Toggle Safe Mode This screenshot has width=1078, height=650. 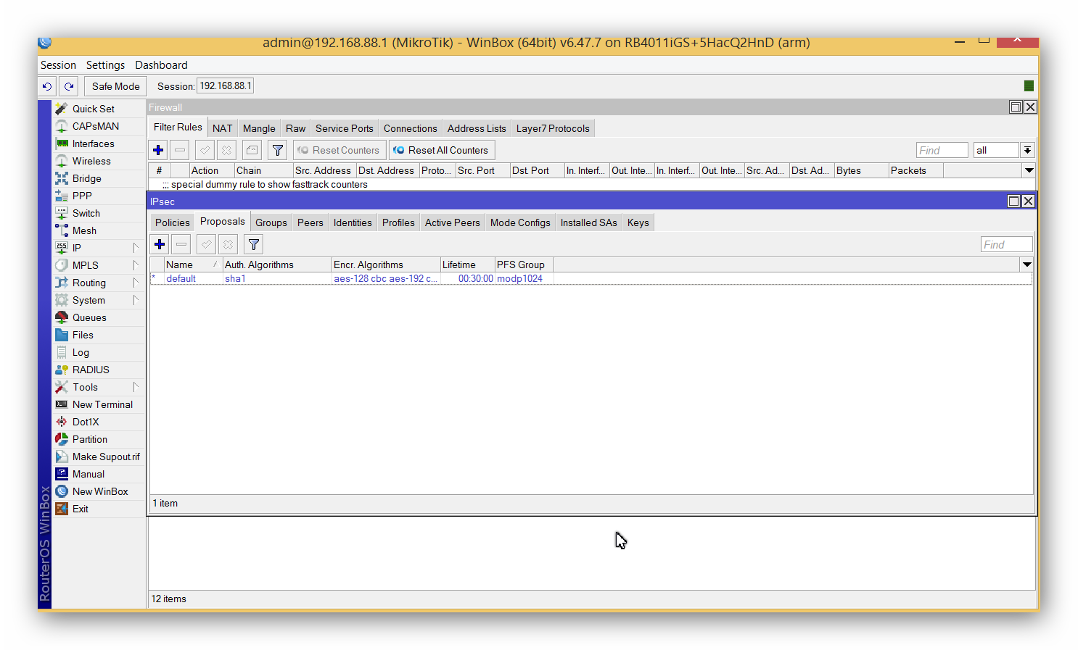click(115, 86)
